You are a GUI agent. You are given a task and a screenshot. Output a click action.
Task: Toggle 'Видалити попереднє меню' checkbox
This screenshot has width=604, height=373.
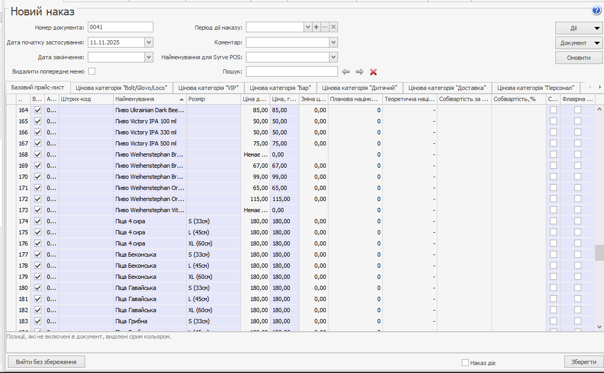pyautogui.click(x=92, y=71)
